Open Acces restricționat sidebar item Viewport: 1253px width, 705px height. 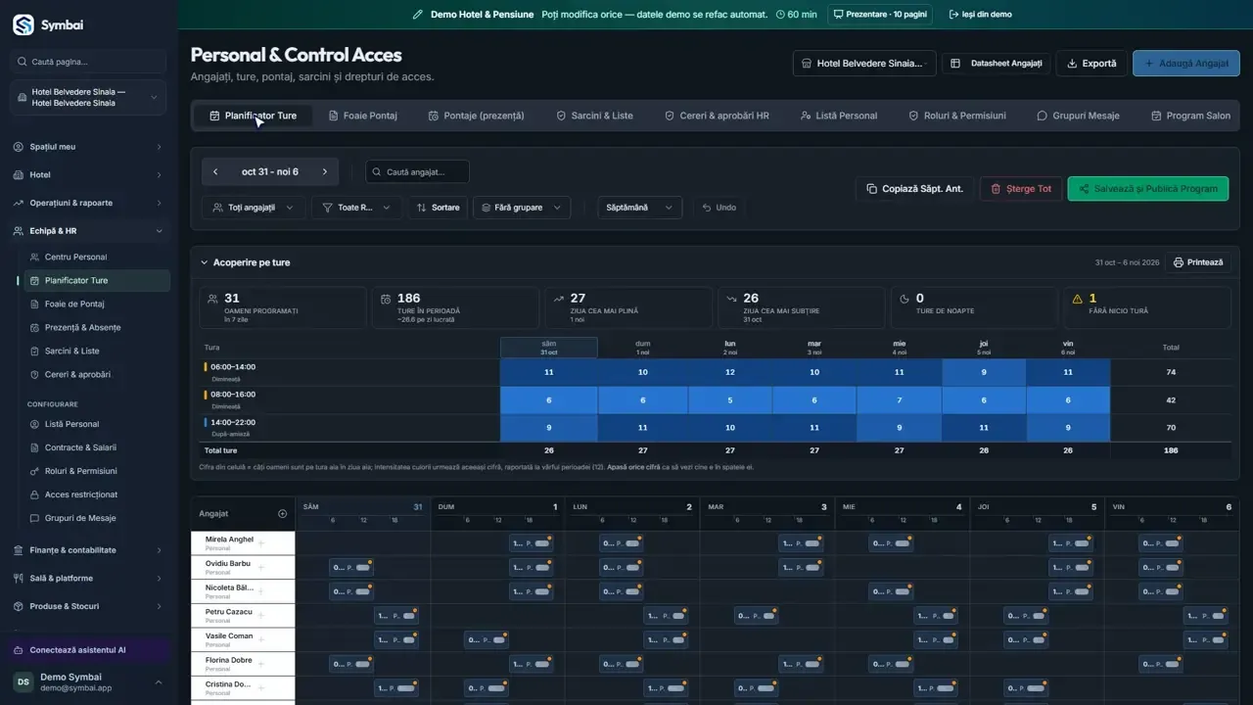pyautogui.click(x=96, y=494)
